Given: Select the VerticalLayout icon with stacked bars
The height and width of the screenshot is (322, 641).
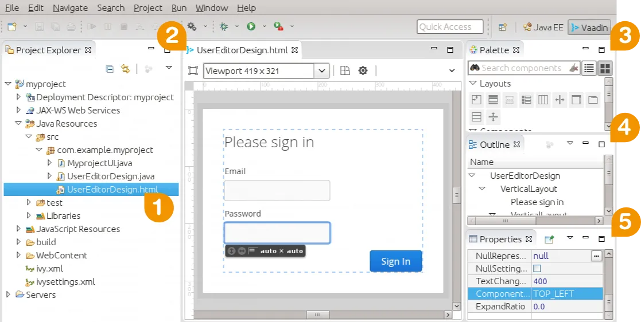Looking at the screenshot, I should (x=494, y=100).
